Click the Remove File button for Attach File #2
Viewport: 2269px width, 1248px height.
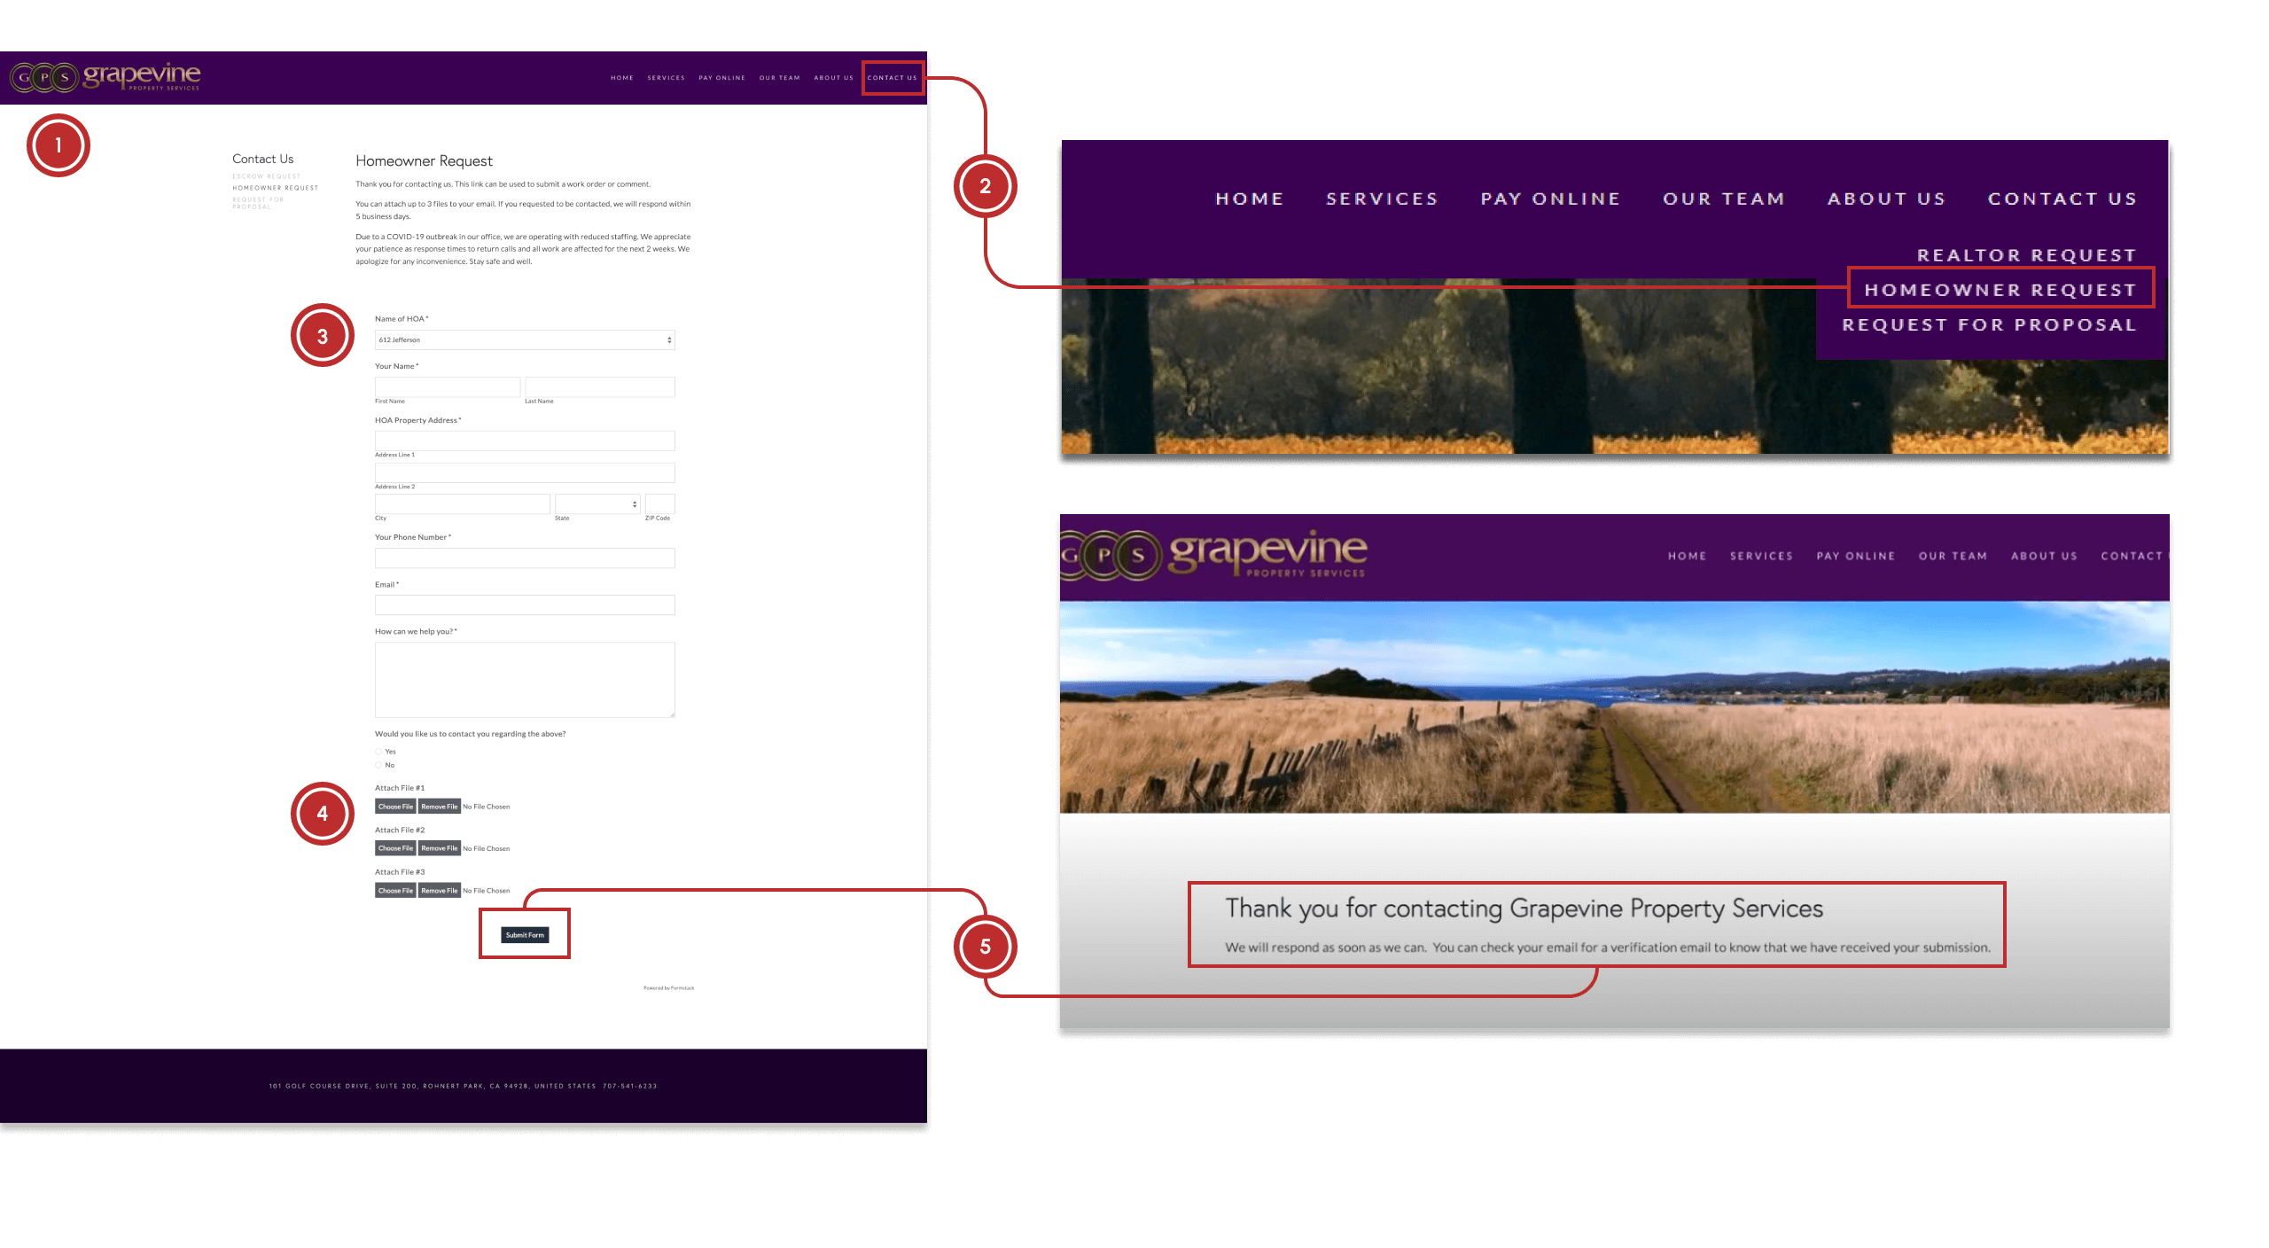point(438,846)
